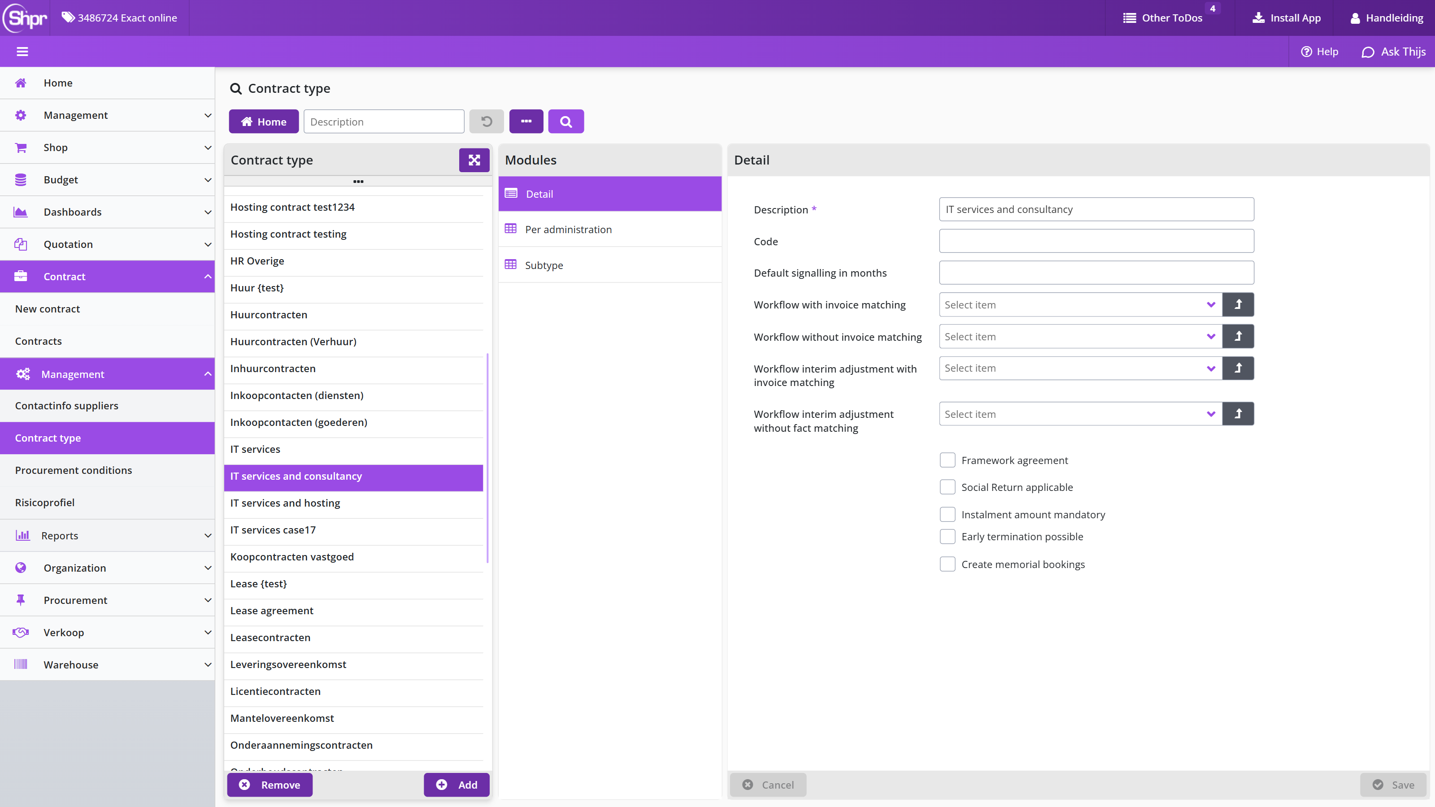Check Instalment amount mandatory
Image resolution: width=1435 pixels, height=807 pixels.
tap(947, 514)
